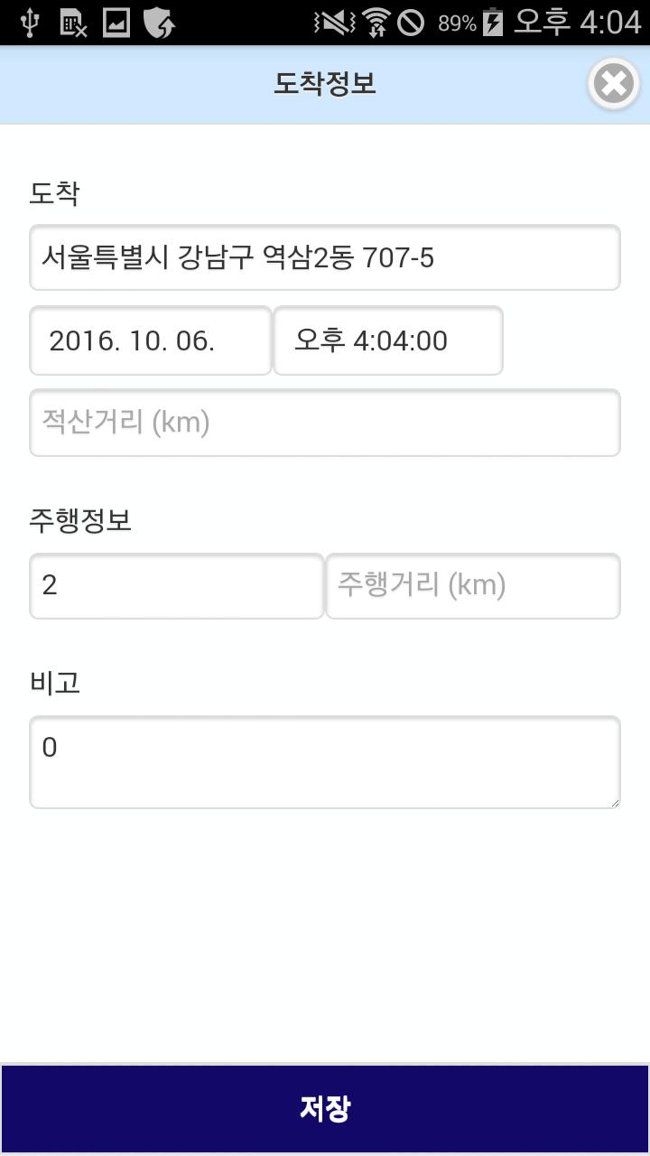Viewport: 650px width, 1156px height.
Task: Tap the battery charging icon
Action: 493,23
